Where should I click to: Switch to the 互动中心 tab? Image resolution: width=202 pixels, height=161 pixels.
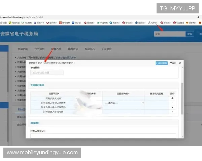(x=90, y=49)
